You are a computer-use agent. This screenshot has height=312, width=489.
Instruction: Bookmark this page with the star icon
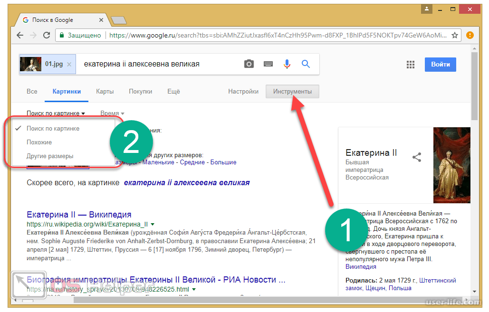point(455,35)
